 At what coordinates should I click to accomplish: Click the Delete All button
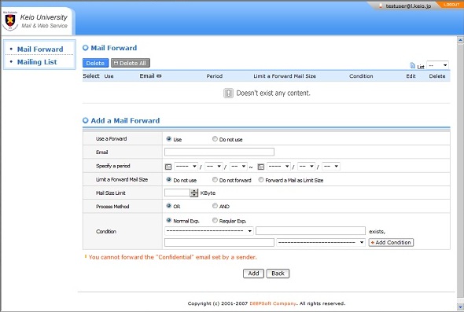[x=131, y=63]
